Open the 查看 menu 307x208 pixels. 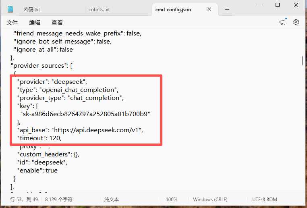coord(57,23)
